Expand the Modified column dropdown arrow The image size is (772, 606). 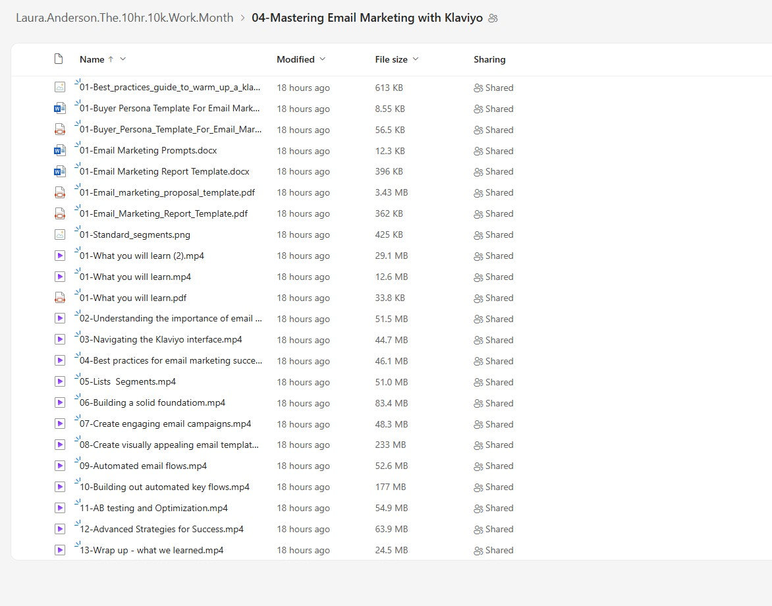(322, 59)
